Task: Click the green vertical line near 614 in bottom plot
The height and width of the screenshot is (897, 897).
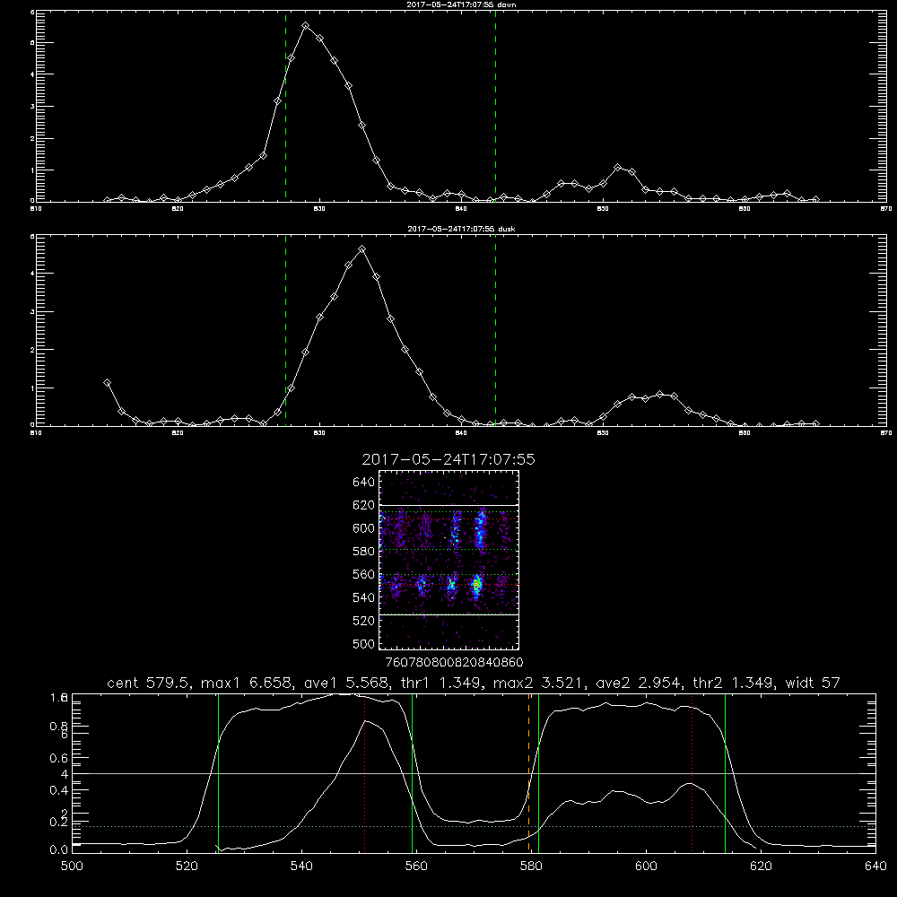Action: point(725,772)
